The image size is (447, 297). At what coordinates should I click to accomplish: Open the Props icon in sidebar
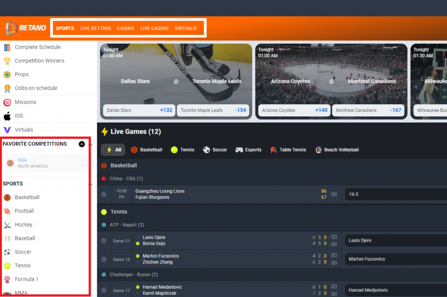[7, 74]
